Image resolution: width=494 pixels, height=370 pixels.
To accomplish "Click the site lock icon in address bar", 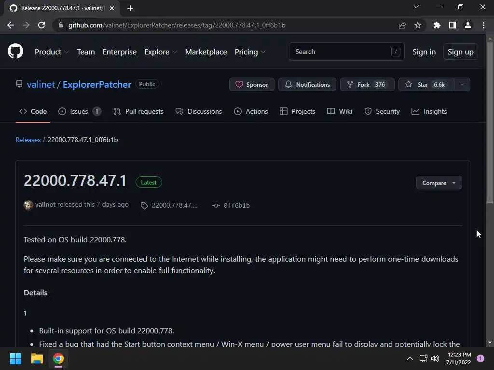I will (61, 25).
